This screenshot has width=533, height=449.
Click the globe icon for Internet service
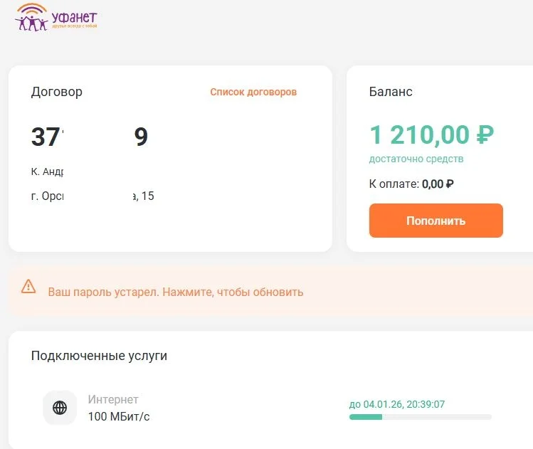[60, 408]
